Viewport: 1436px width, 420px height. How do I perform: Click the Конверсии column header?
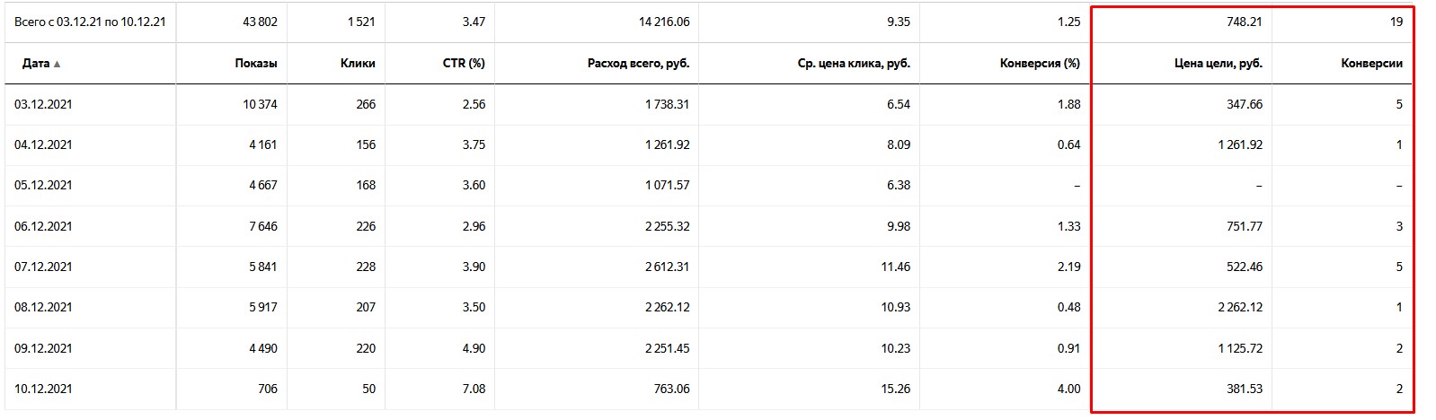click(1371, 64)
